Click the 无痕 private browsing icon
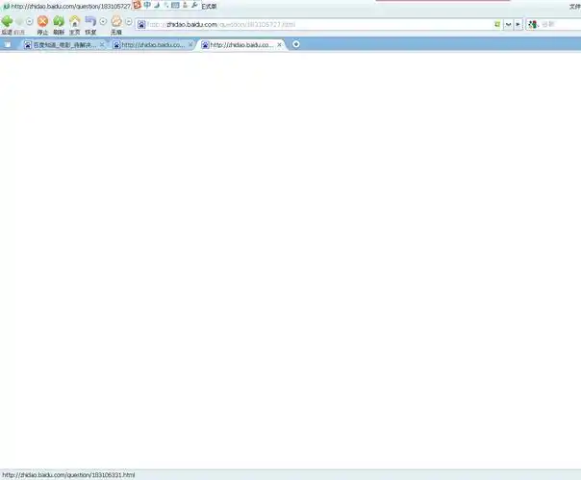 click(116, 21)
